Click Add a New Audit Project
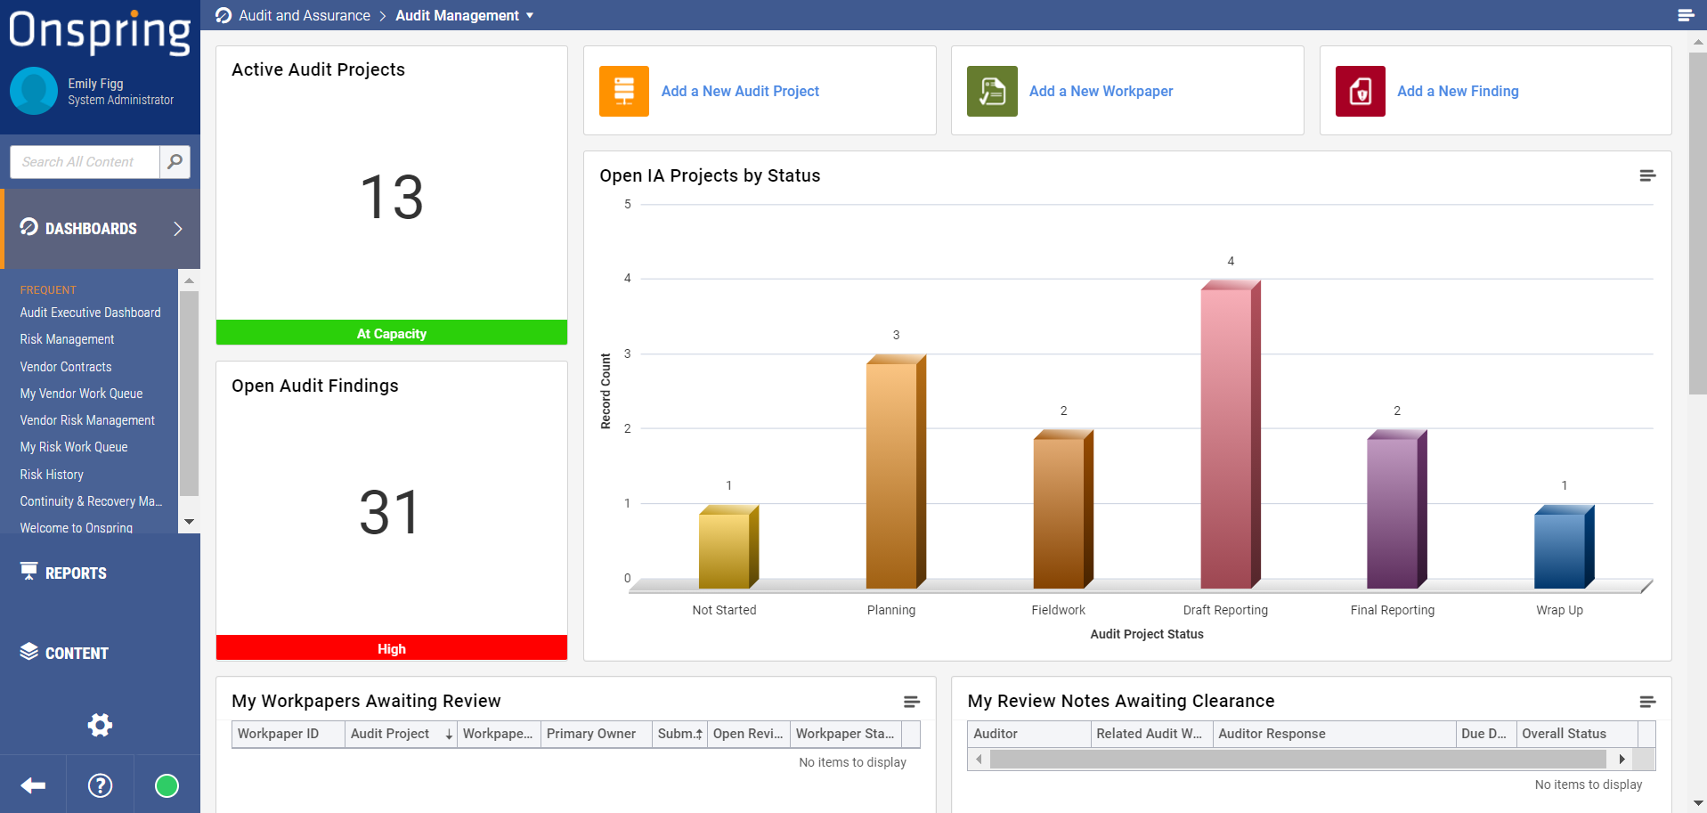 coord(740,91)
